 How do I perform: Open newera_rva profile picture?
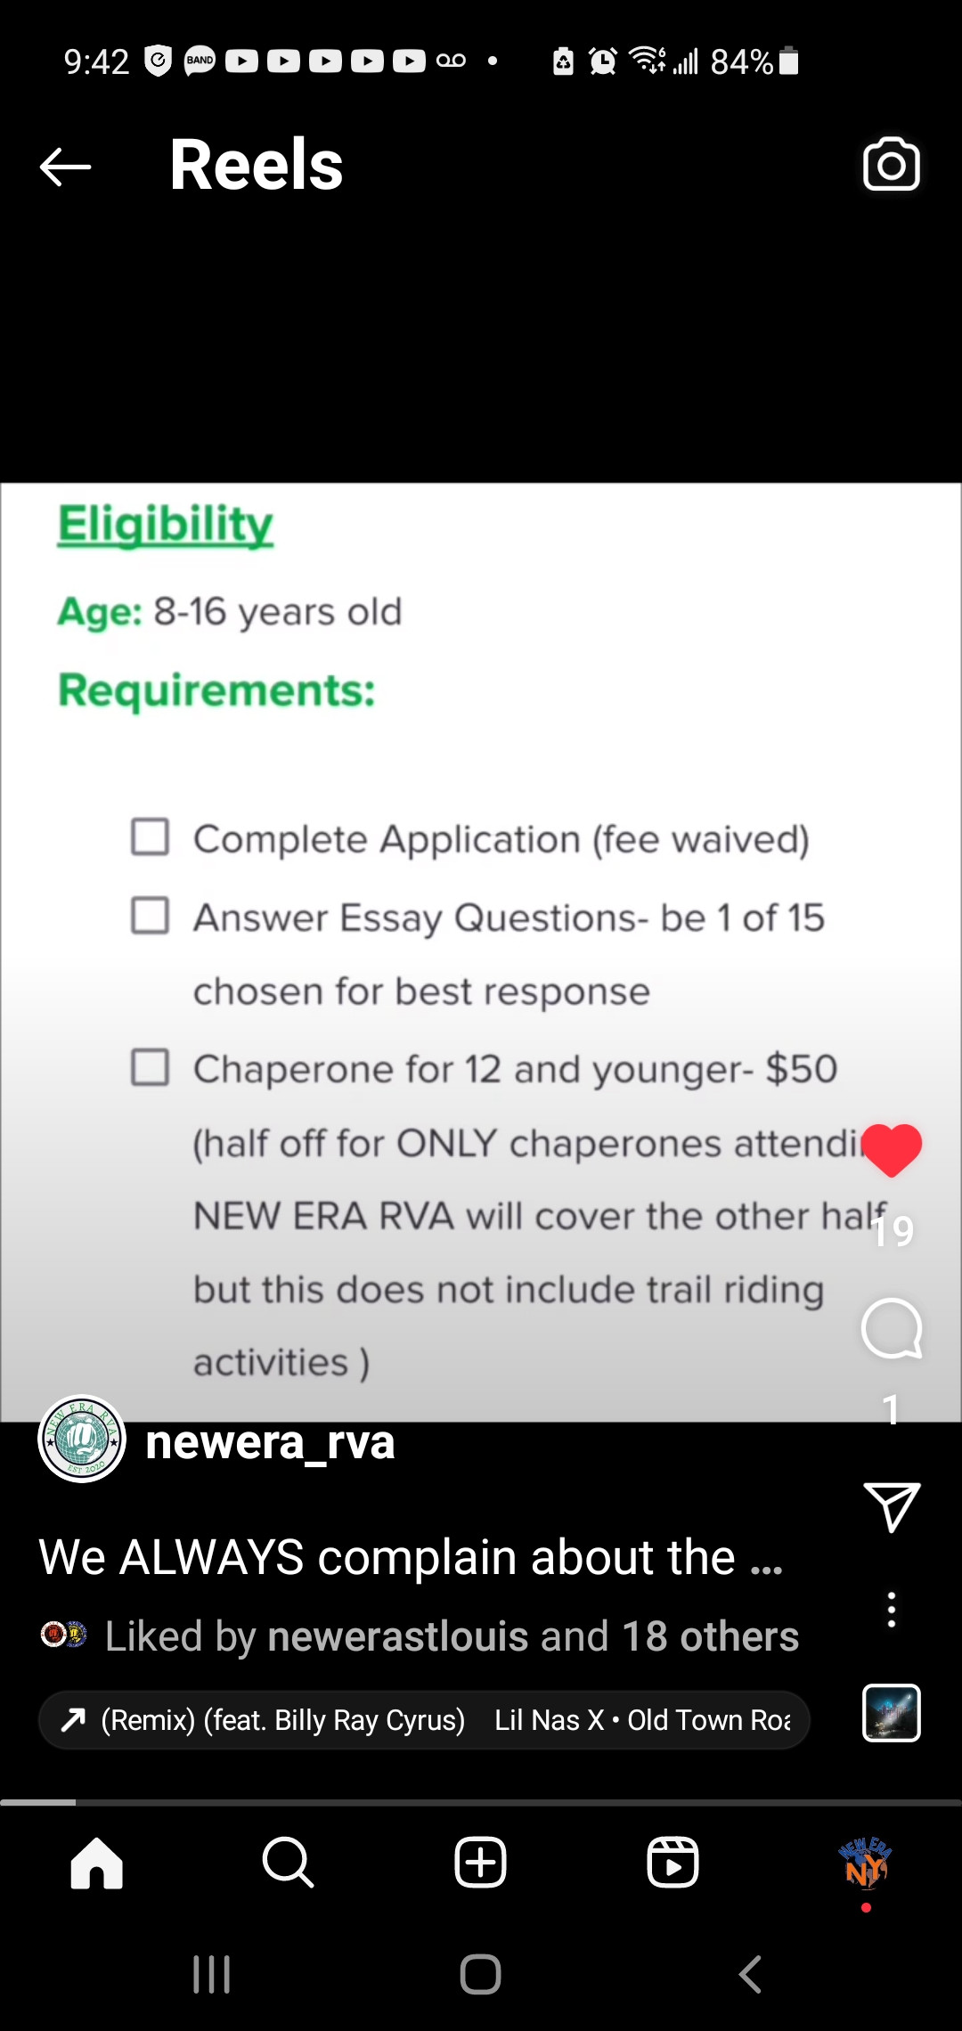[x=82, y=1439]
